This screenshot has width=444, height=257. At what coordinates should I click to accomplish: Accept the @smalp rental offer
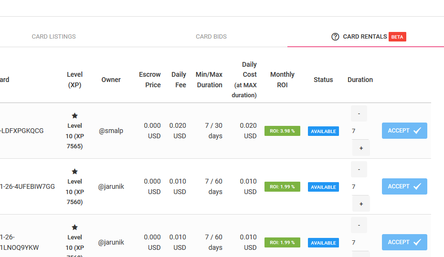pos(404,131)
